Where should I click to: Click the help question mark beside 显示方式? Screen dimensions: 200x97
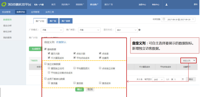(x=139, y=30)
